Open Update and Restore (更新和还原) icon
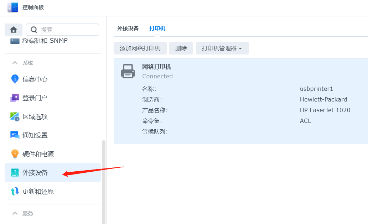Viewport: 368px width, 224px height. [15, 191]
